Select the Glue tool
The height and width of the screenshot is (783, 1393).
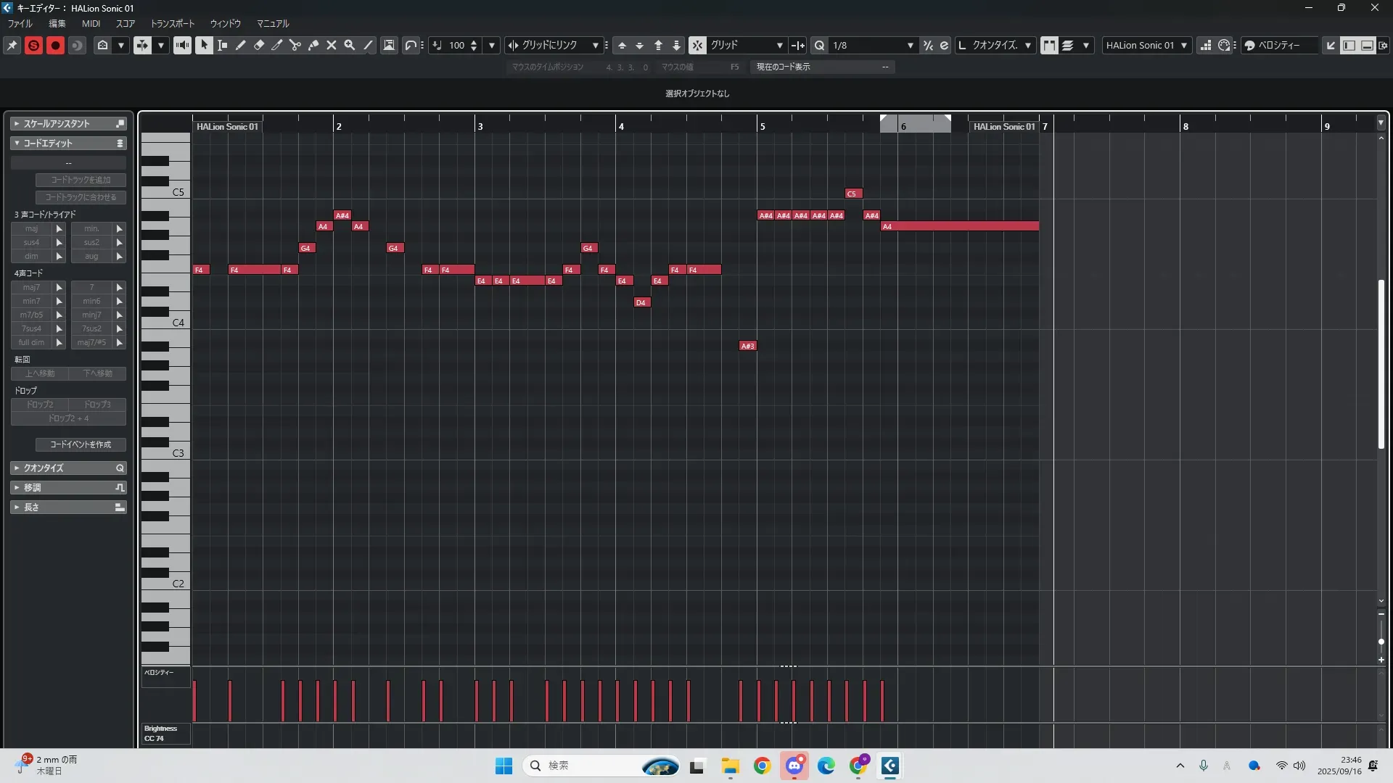point(313,45)
